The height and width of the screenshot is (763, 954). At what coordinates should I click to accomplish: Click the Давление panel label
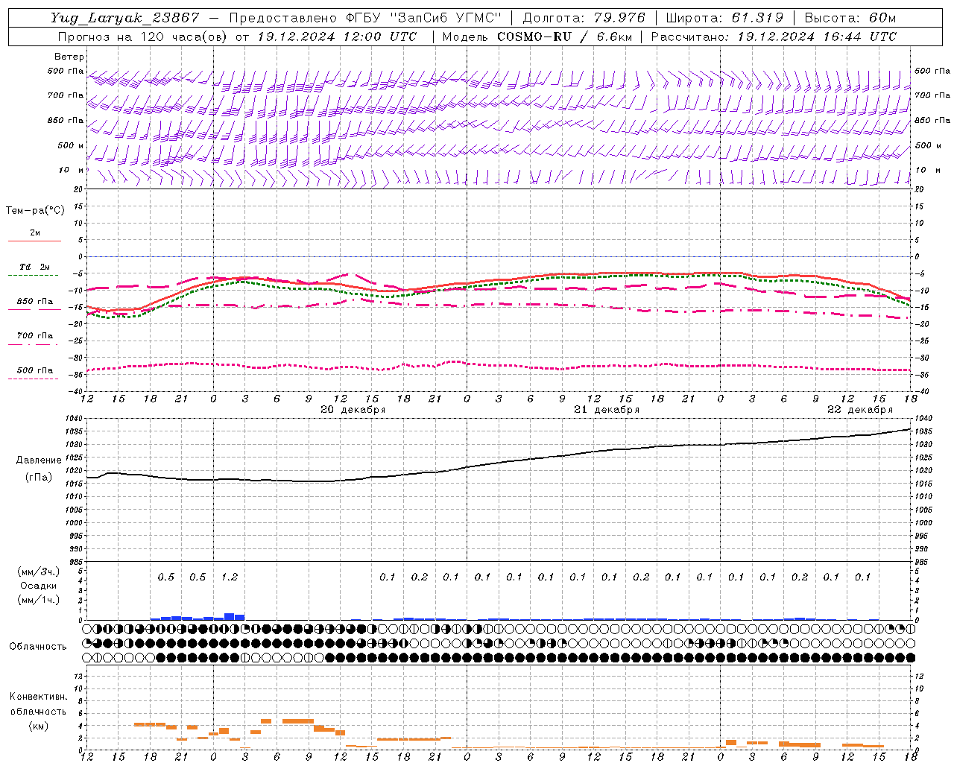[x=39, y=460]
